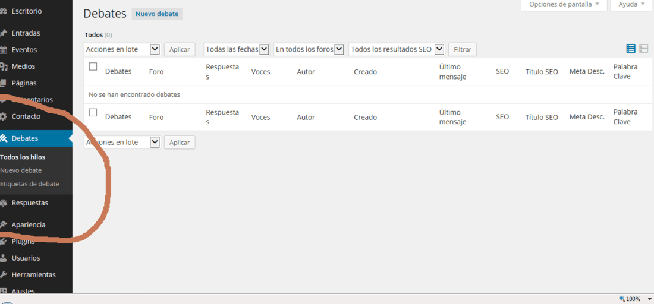
Task: Open Eventos menu item
Action: [24, 50]
